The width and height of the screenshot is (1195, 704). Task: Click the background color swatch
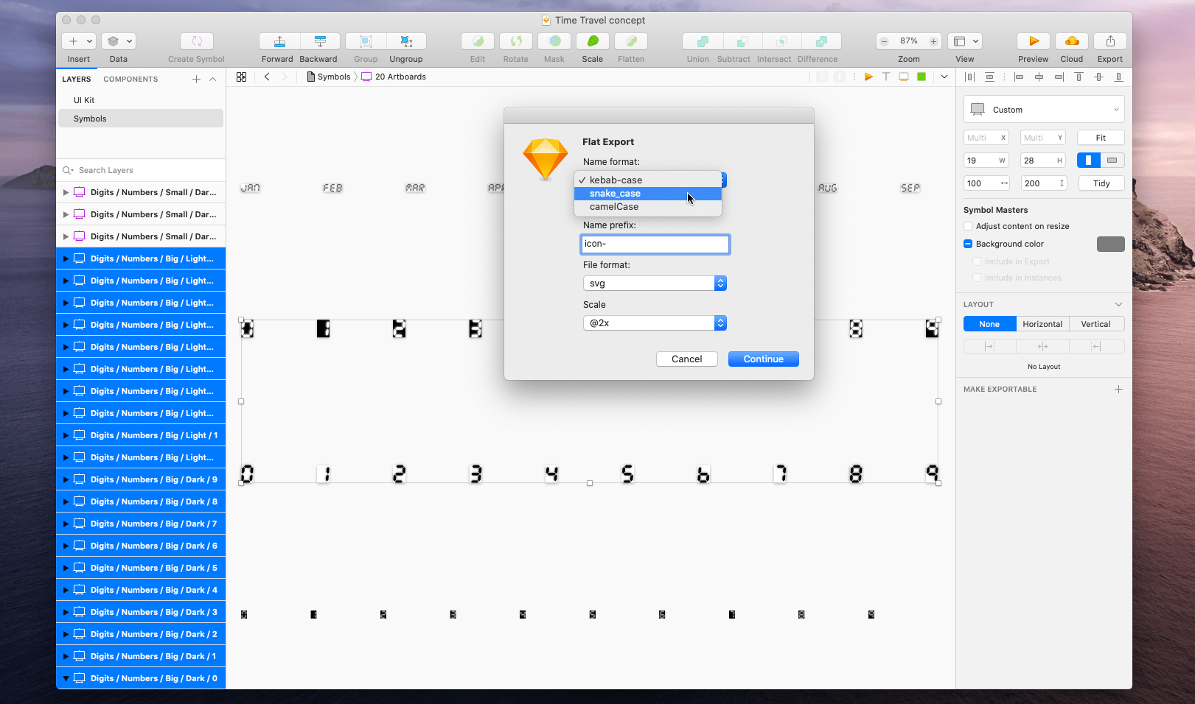1110,244
